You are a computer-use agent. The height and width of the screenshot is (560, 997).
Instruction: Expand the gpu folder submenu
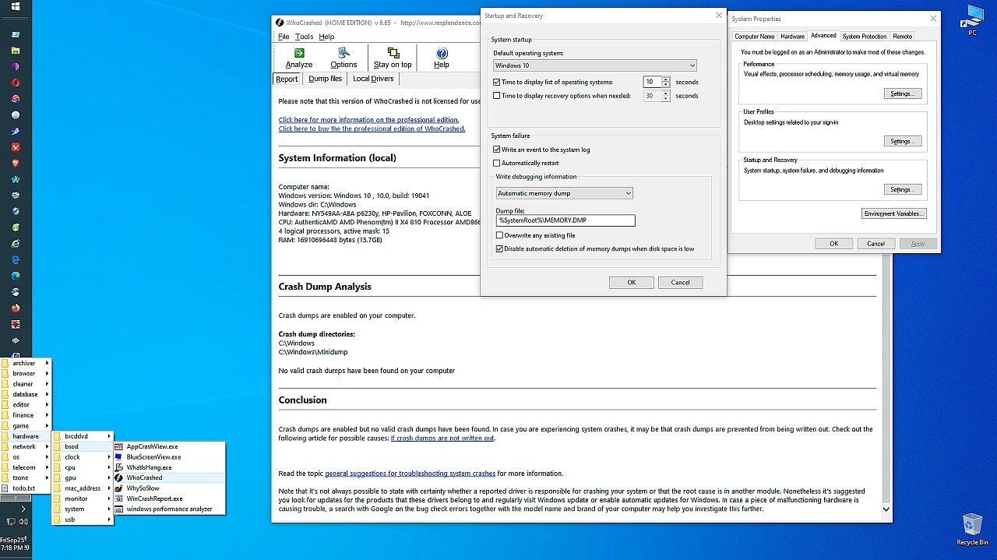[83, 477]
